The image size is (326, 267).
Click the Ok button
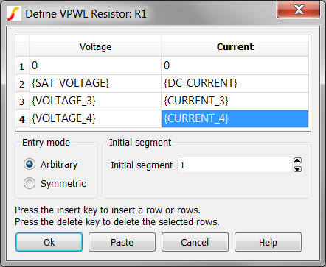point(49,242)
